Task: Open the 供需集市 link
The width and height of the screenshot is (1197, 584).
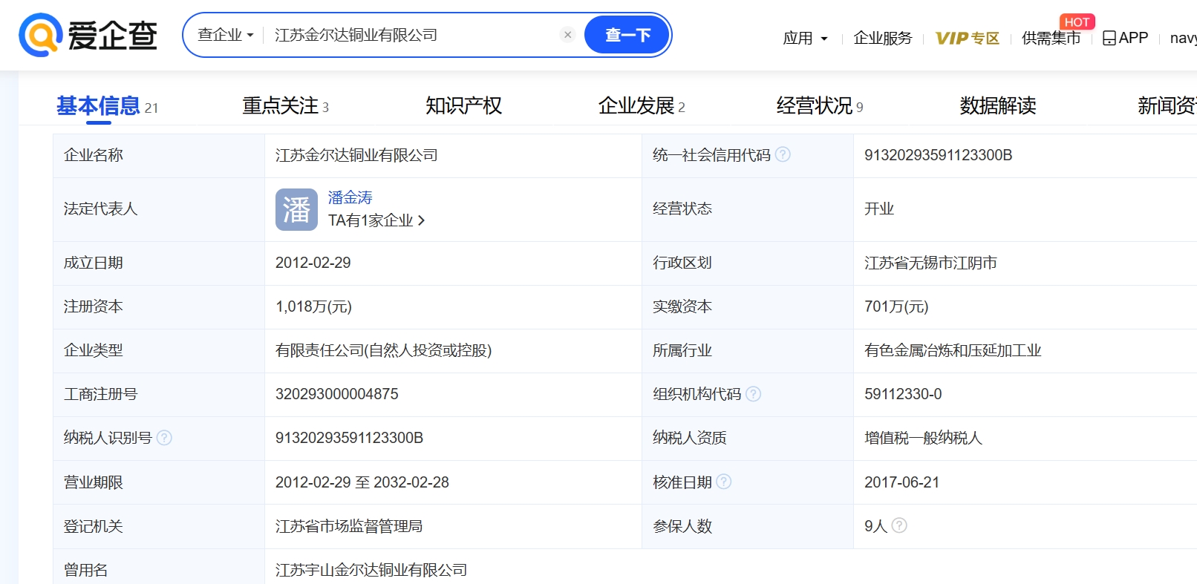Action: [x=1051, y=38]
